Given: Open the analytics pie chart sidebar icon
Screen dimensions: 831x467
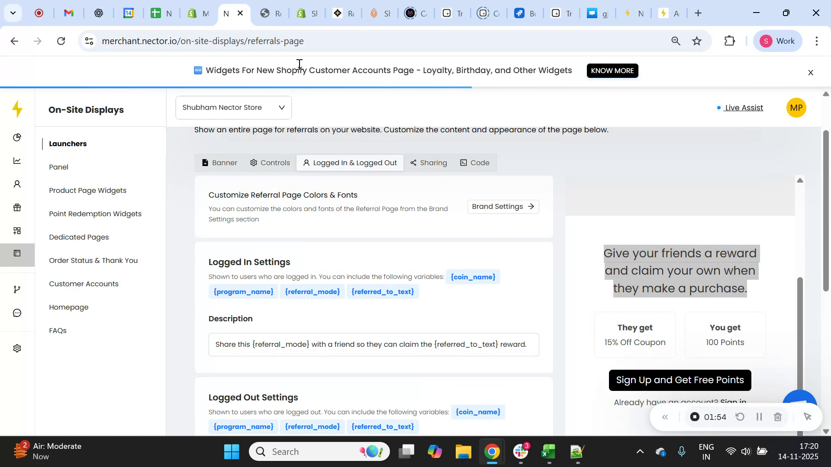Looking at the screenshot, I should [17, 137].
